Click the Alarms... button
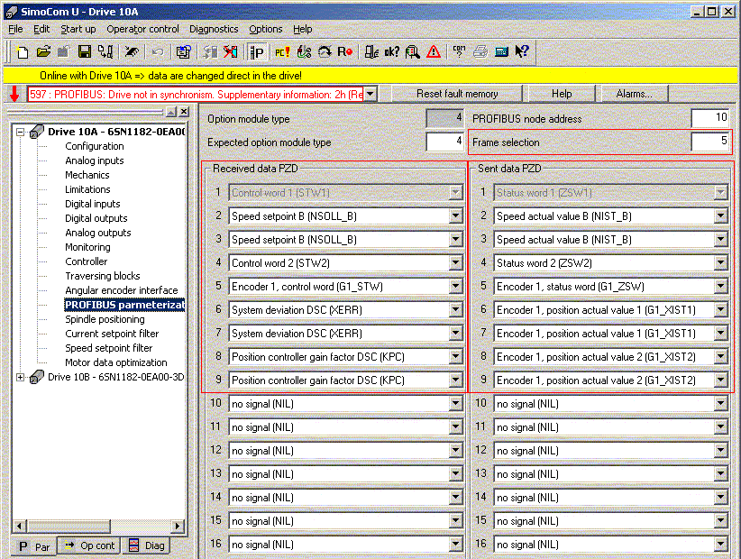This screenshot has height=559, width=741. [x=634, y=94]
